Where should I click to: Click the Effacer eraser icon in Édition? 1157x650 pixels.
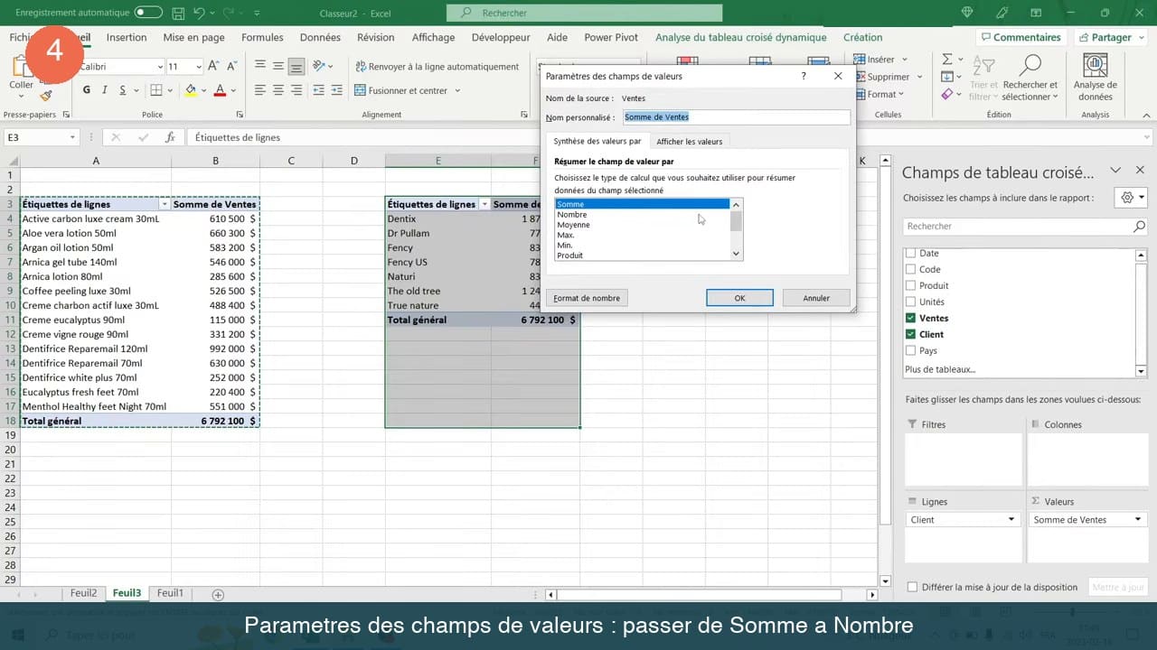pos(946,94)
